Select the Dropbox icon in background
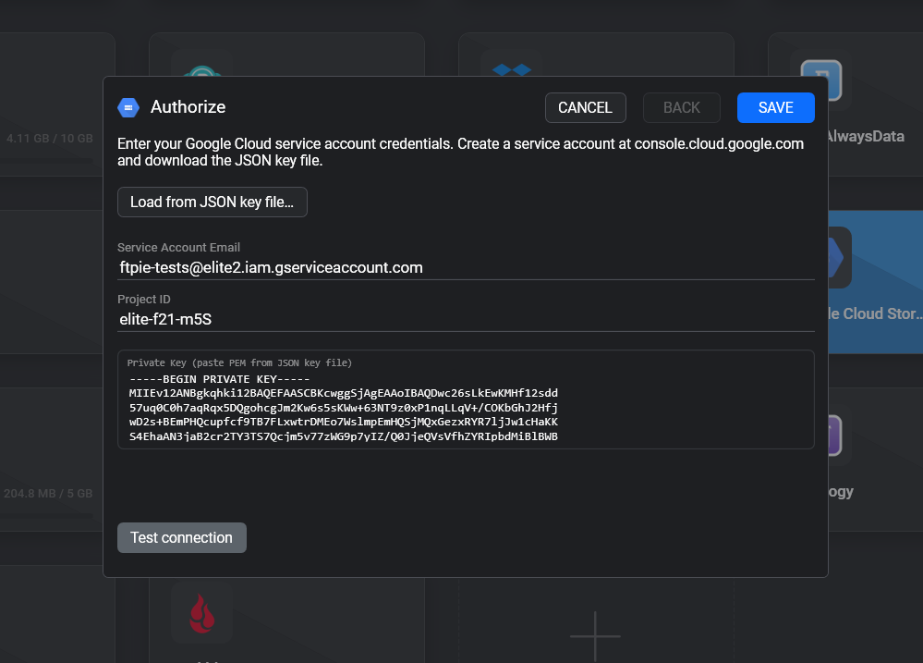 (x=512, y=70)
